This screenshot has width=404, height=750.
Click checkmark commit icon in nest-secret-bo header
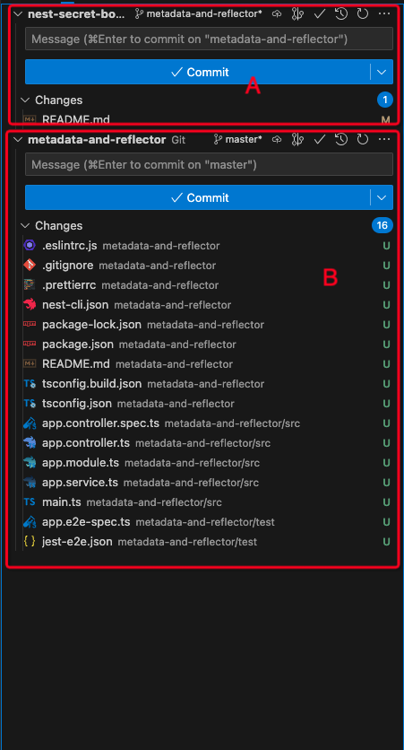(320, 13)
